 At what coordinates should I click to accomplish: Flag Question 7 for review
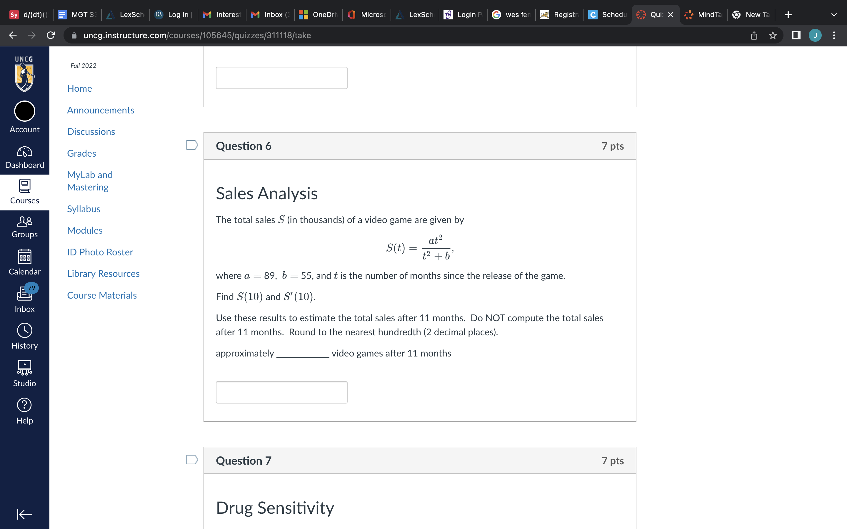pyautogui.click(x=192, y=459)
